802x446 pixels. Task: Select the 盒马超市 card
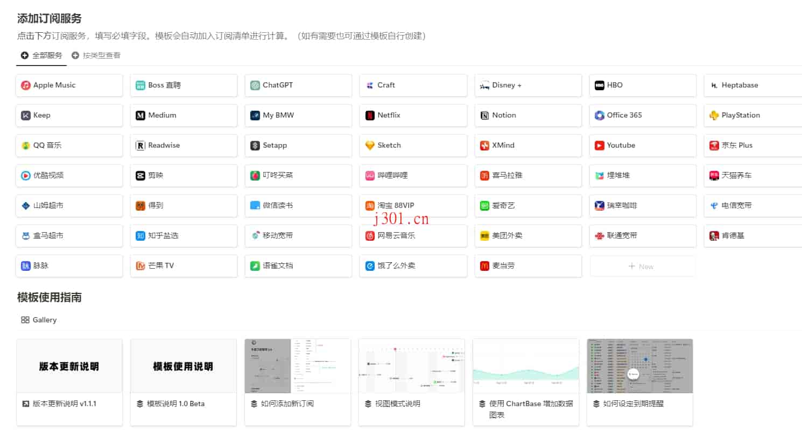pos(69,236)
